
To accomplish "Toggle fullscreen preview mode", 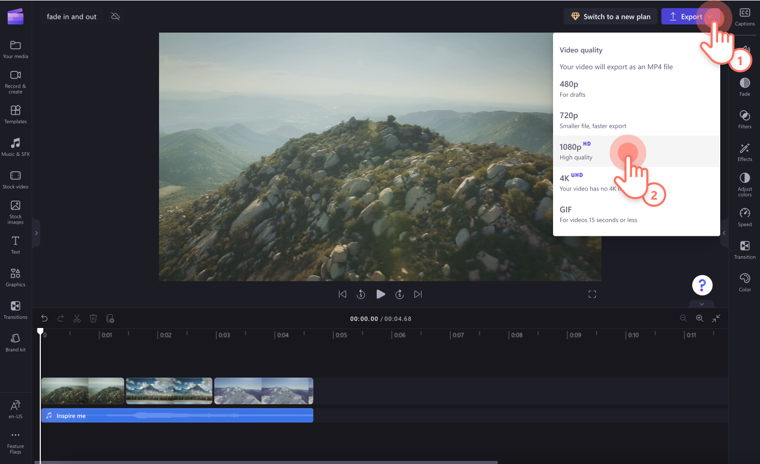I will (592, 294).
